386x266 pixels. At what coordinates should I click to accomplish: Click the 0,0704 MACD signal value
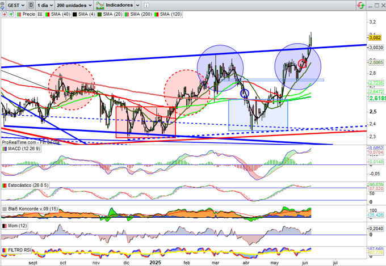tap(376, 153)
